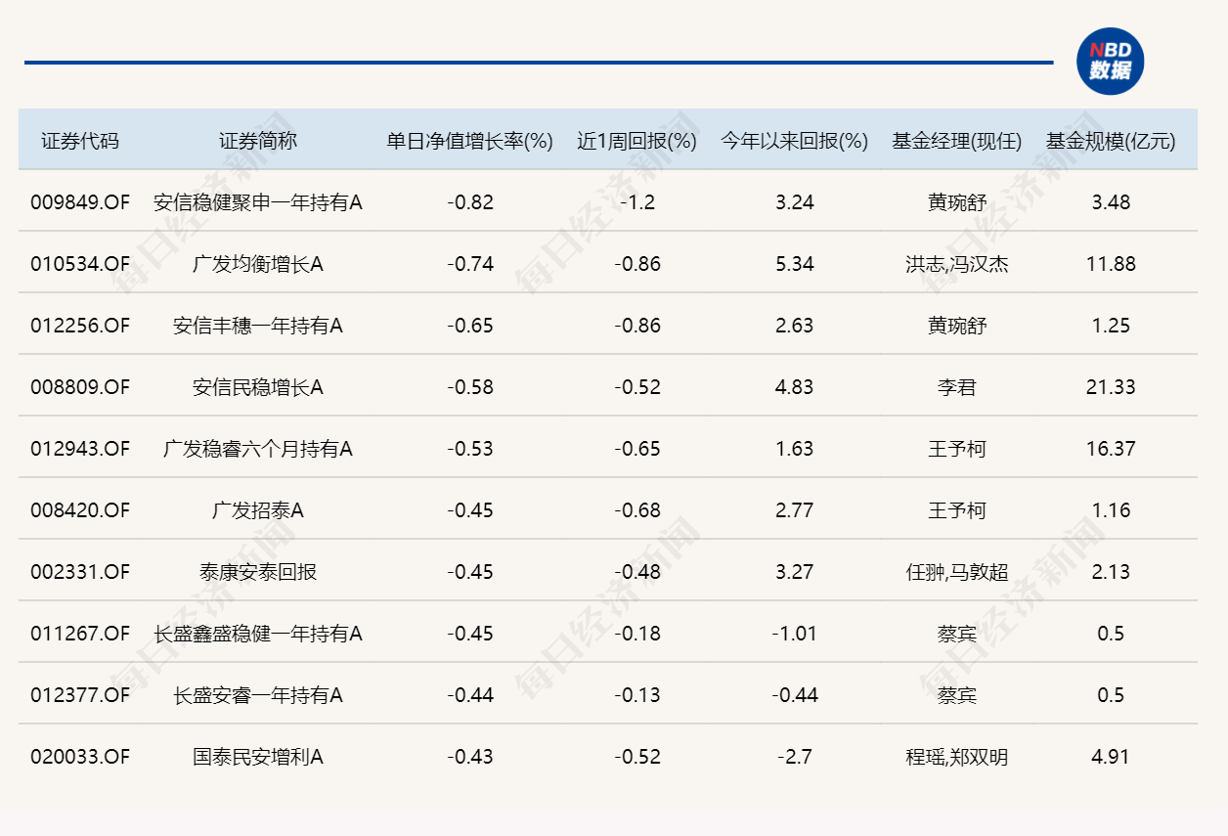Click weekly return value -0.48
The width and height of the screenshot is (1228, 836).
pyautogui.click(x=637, y=572)
